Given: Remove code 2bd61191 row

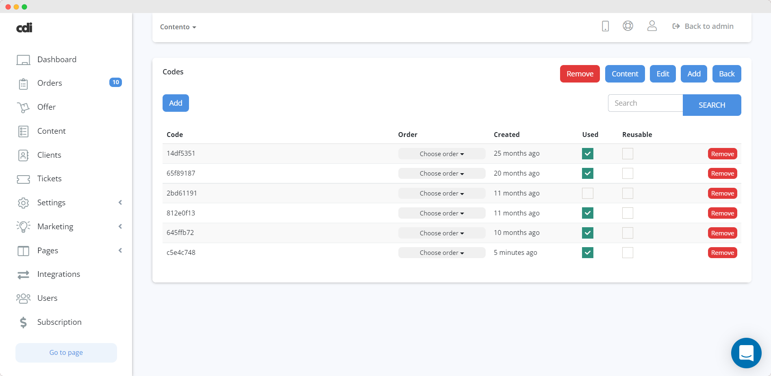Looking at the screenshot, I should 723,193.
